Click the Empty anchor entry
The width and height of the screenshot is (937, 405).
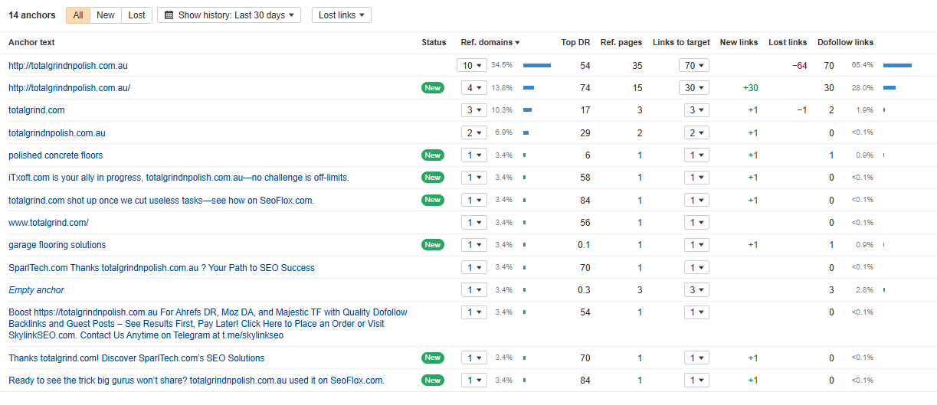click(36, 290)
